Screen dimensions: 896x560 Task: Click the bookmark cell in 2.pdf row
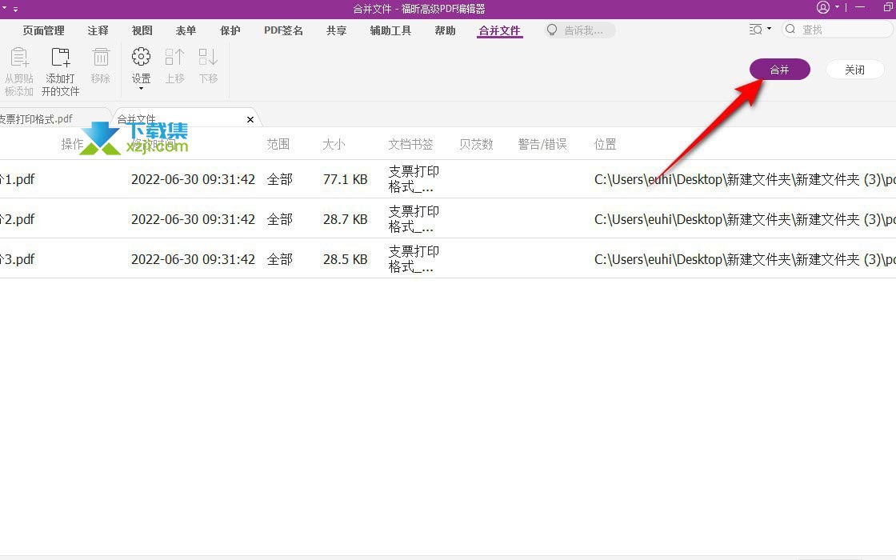[x=414, y=219]
